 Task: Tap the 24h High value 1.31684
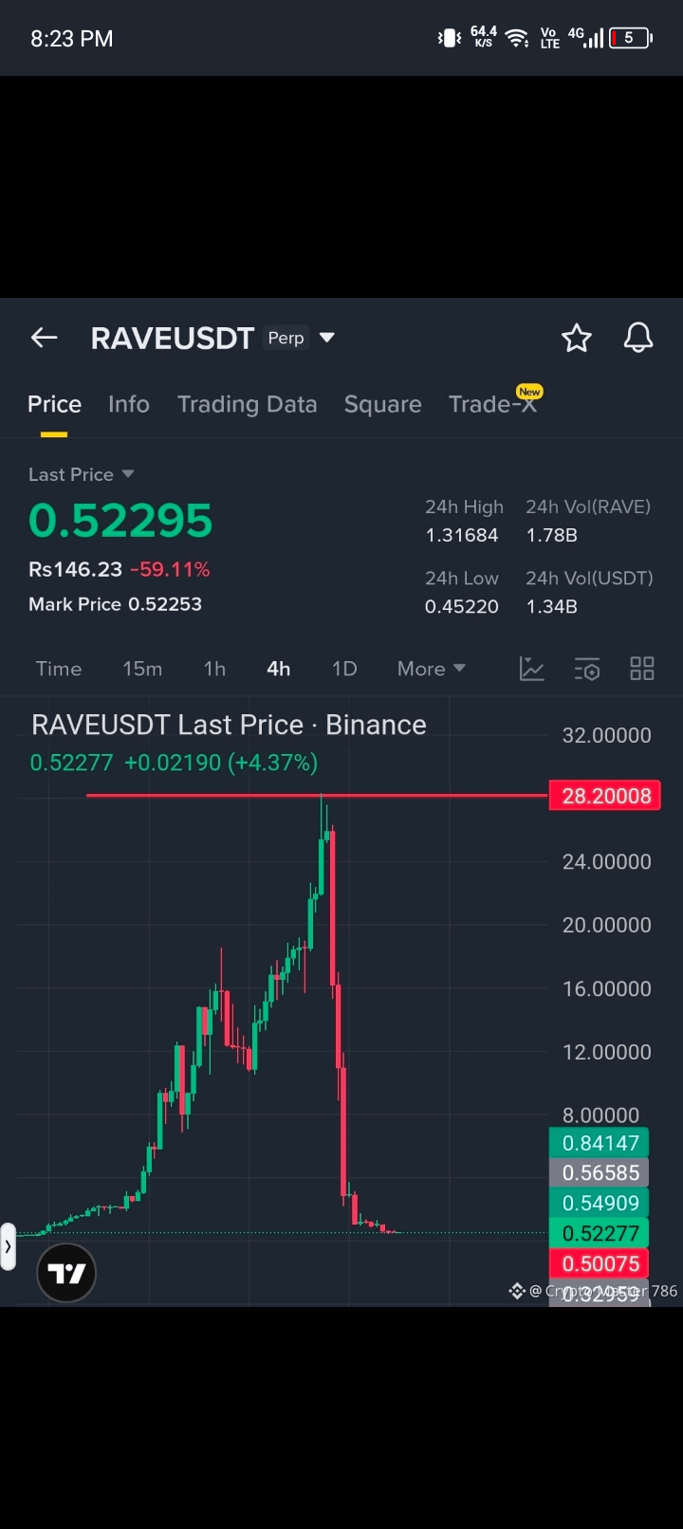point(462,535)
